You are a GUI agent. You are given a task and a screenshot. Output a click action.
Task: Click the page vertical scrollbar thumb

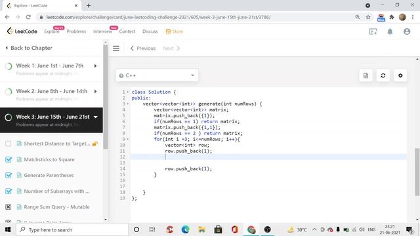(x=417, y=172)
